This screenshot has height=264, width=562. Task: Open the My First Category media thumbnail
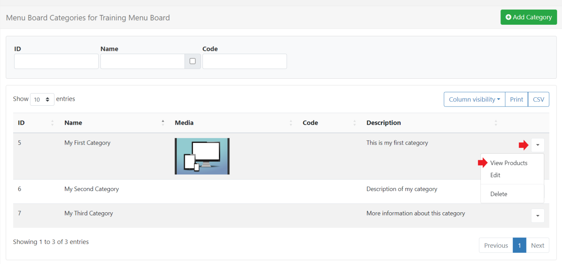[x=202, y=156]
